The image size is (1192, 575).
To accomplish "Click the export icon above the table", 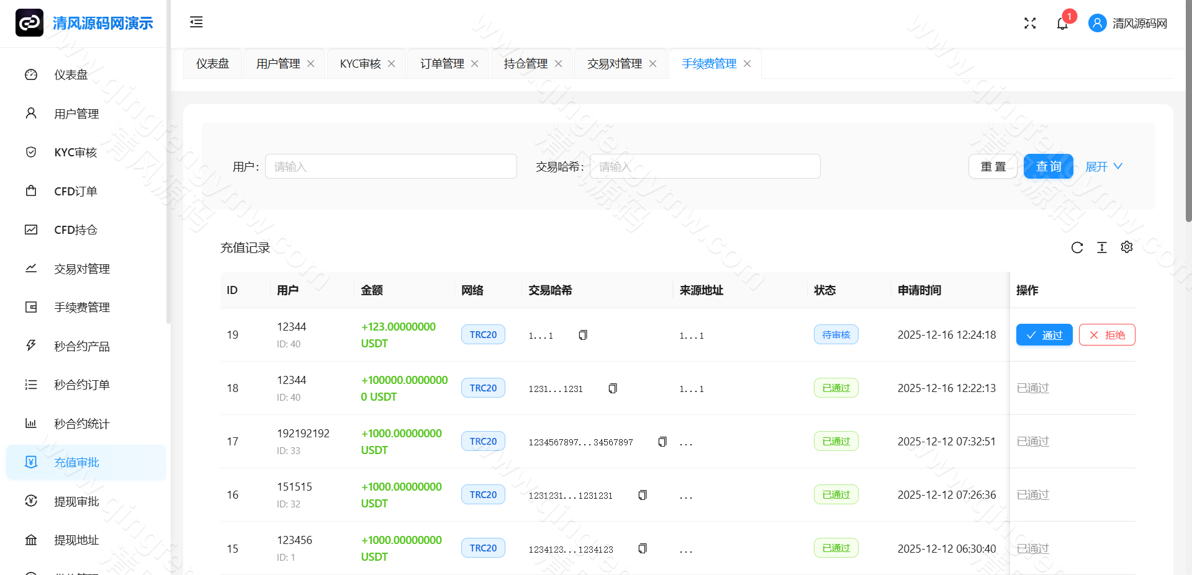I will [1102, 247].
